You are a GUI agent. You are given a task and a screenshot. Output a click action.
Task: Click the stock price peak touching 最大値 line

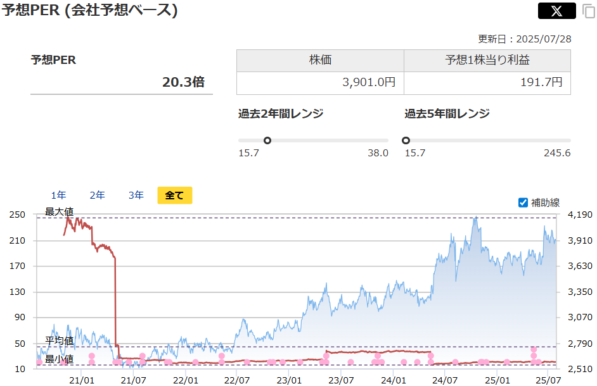tap(475, 218)
